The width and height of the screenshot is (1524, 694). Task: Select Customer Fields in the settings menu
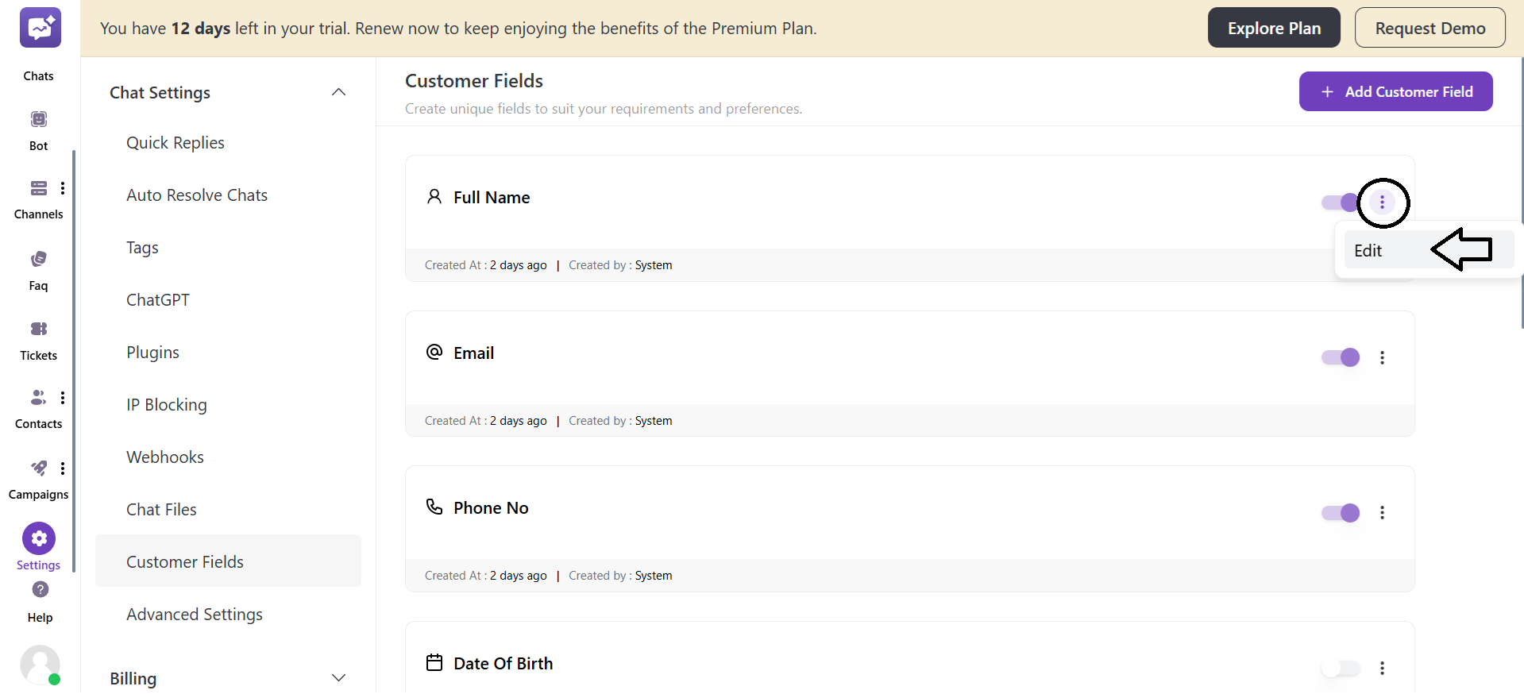point(184,561)
